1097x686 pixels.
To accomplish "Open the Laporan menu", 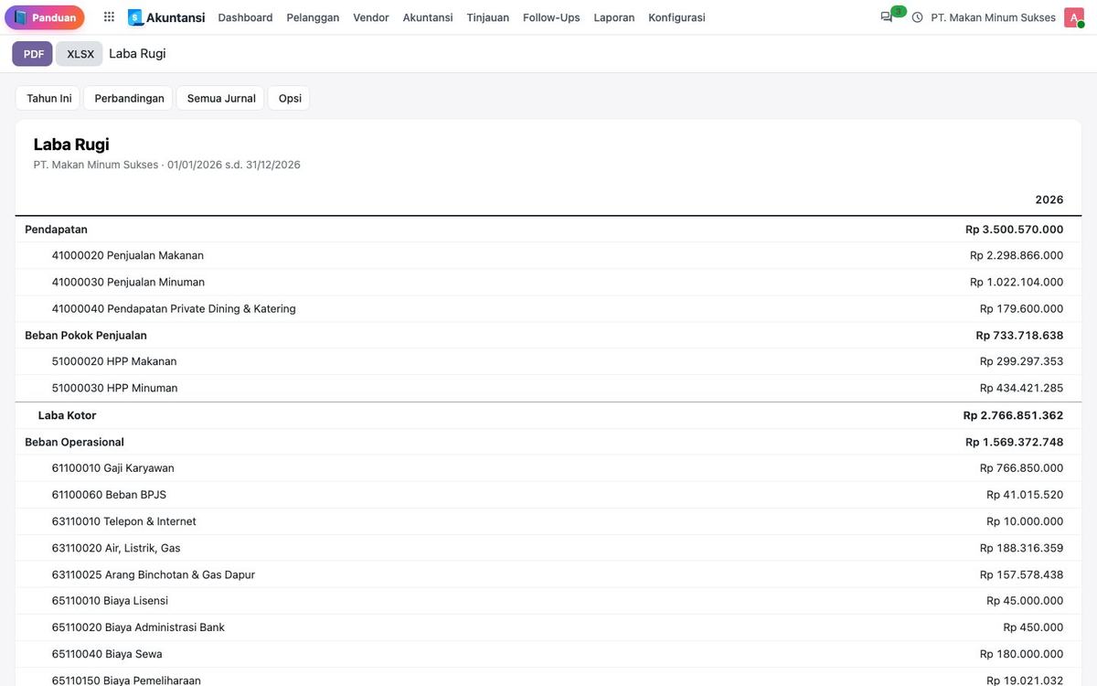I will point(614,17).
